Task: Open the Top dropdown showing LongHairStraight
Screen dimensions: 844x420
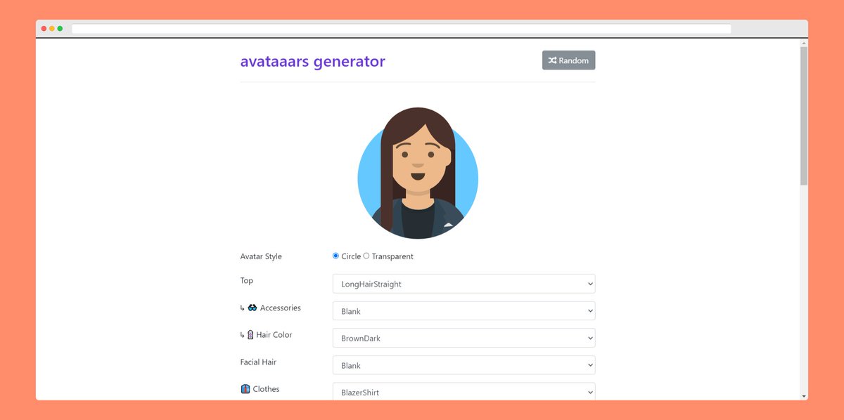Action: 463,284
